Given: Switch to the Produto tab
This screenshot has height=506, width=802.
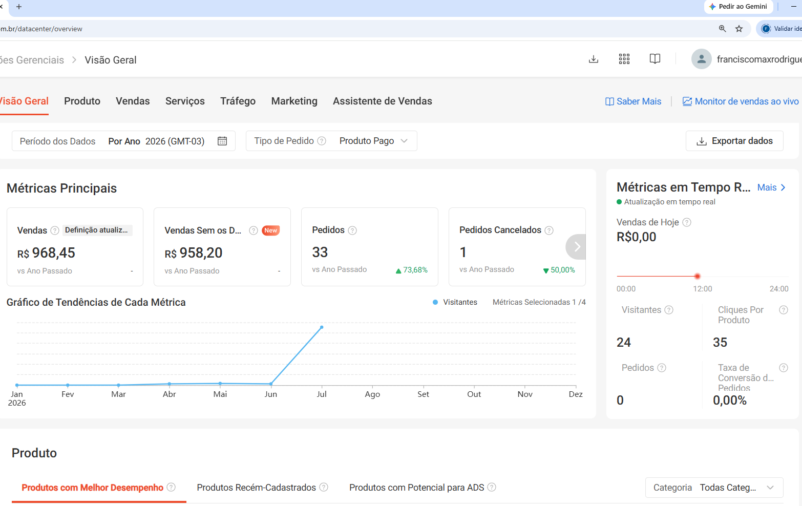Looking at the screenshot, I should (x=82, y=101).
